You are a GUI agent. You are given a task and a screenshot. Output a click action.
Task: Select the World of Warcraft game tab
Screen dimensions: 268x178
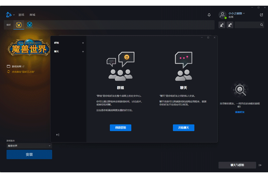coord(19,25)
